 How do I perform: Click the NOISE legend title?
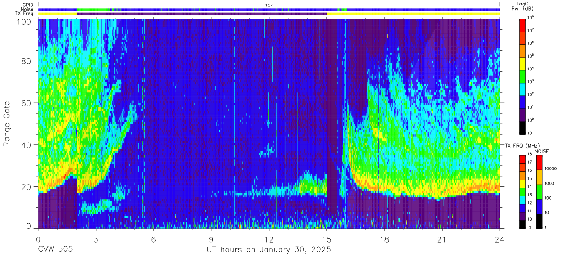(x=541, y=151)
